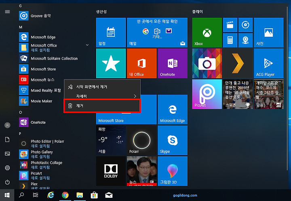
Task: Open Microsoft Store in the app list
Action: click(54, 69)
